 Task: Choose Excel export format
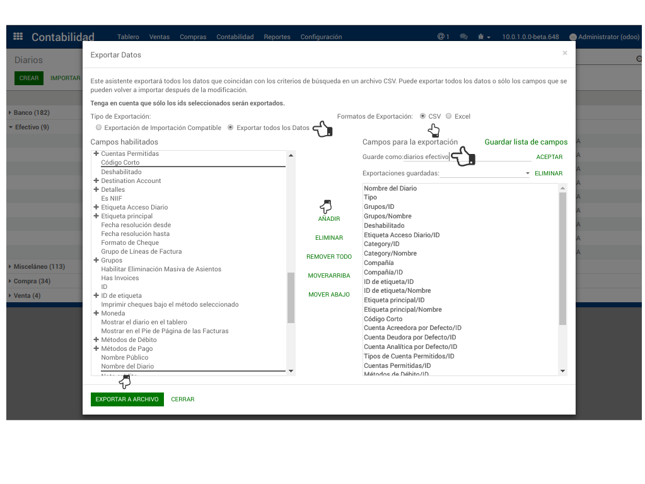449,117
